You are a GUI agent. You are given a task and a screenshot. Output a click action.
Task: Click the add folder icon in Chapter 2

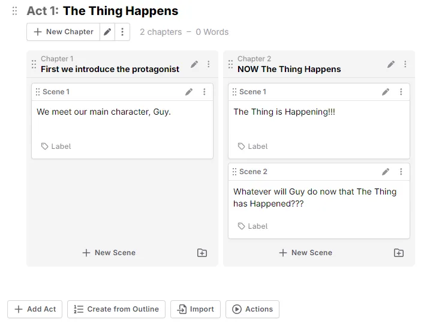tap(399, 253)
